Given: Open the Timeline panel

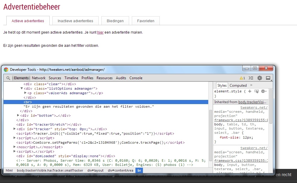Looking at the screenshot, I should tap(71, 78).
